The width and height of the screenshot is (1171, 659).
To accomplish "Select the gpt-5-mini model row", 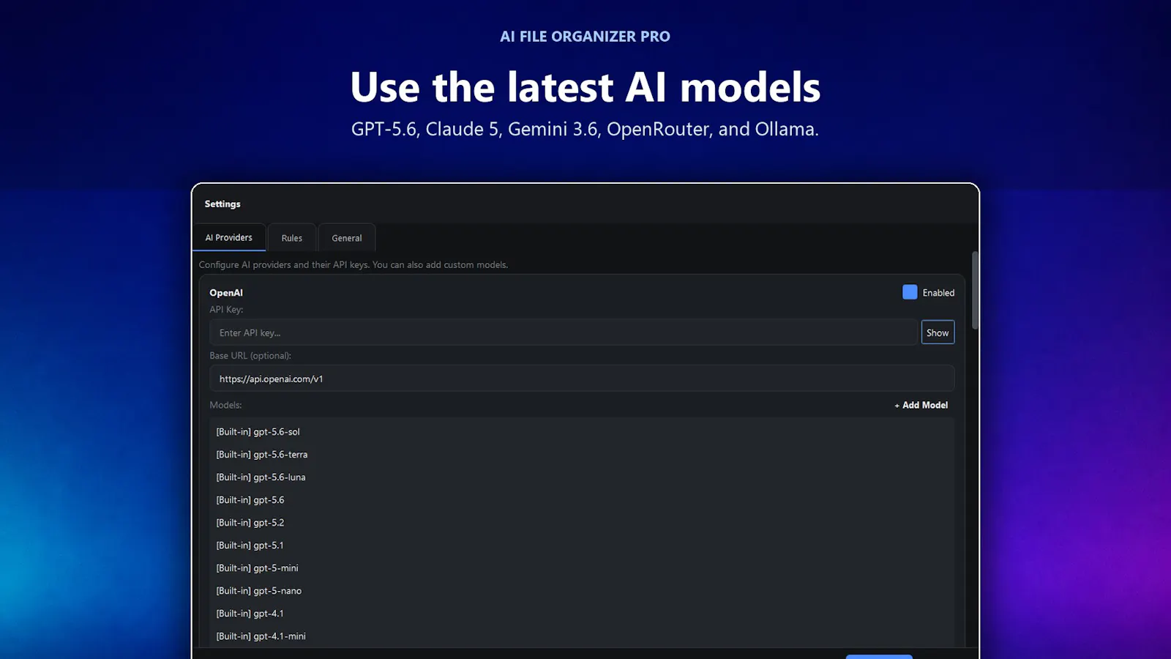I will (x=582, y=568).
